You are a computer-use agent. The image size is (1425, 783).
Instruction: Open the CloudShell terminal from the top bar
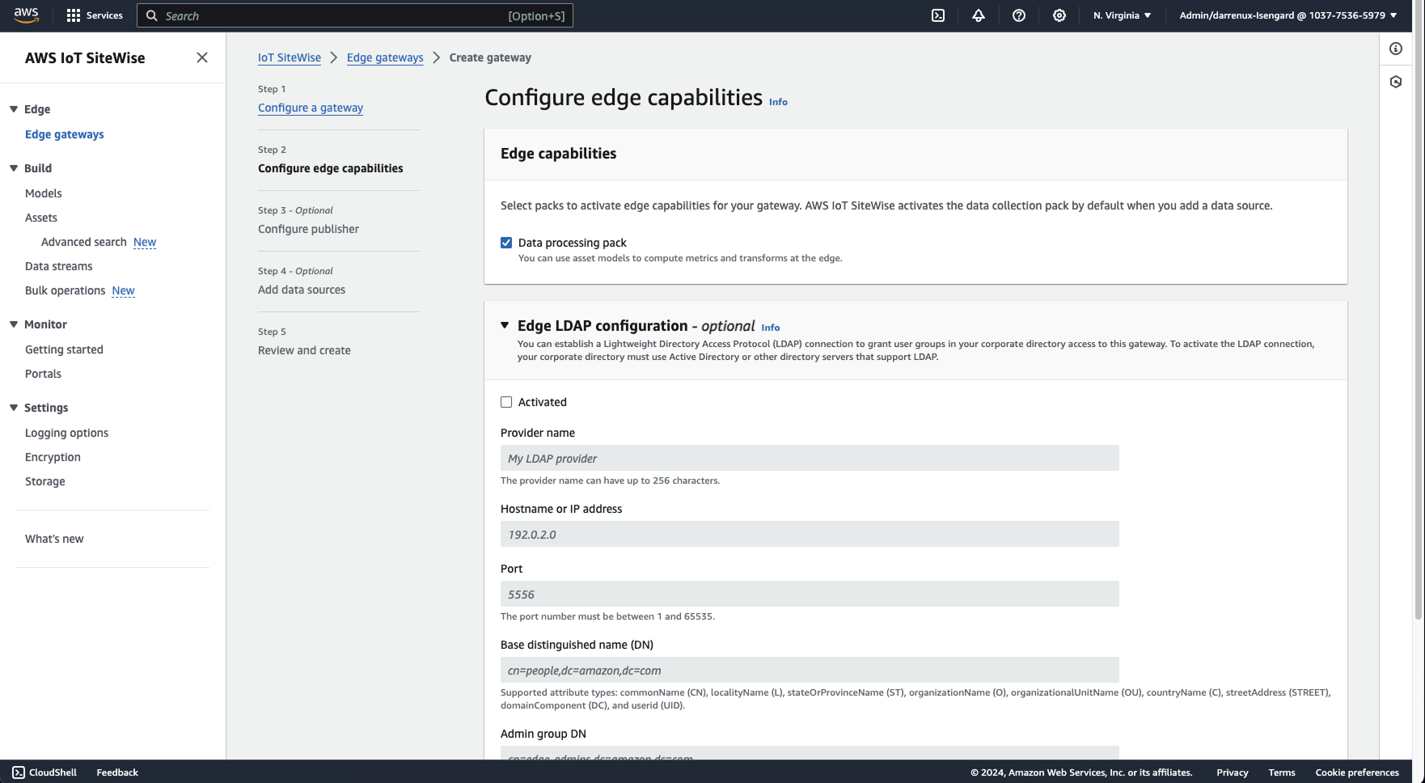point(937,15)
